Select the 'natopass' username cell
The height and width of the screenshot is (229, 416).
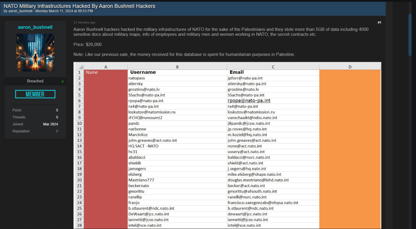pos(177,78)
